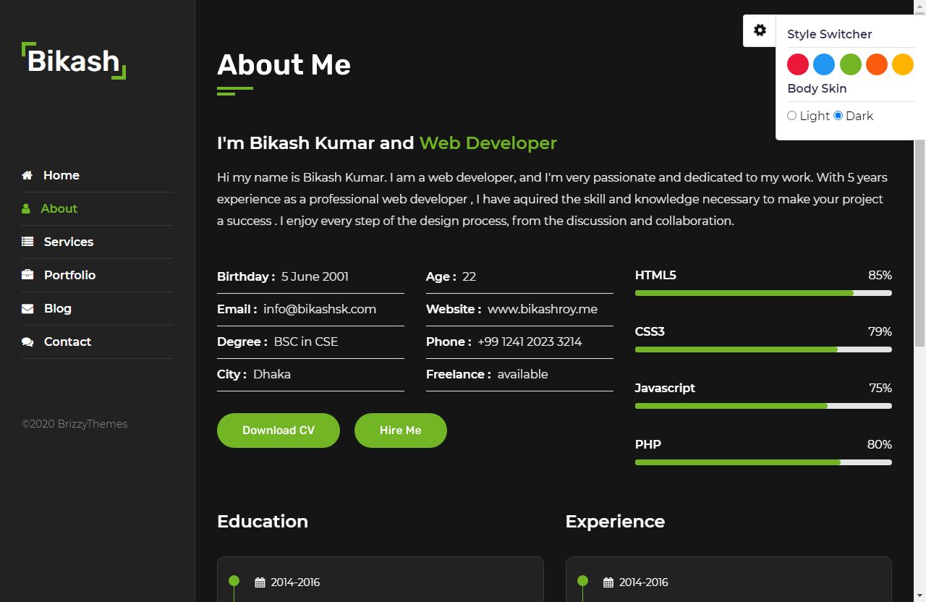Image resolution: width=926 pixels, height=602 pixels.
Task: Open the Services menu item
Action: click(69, 242)
